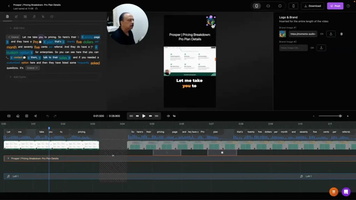Click word "month" on timeline

pos(284,132)
